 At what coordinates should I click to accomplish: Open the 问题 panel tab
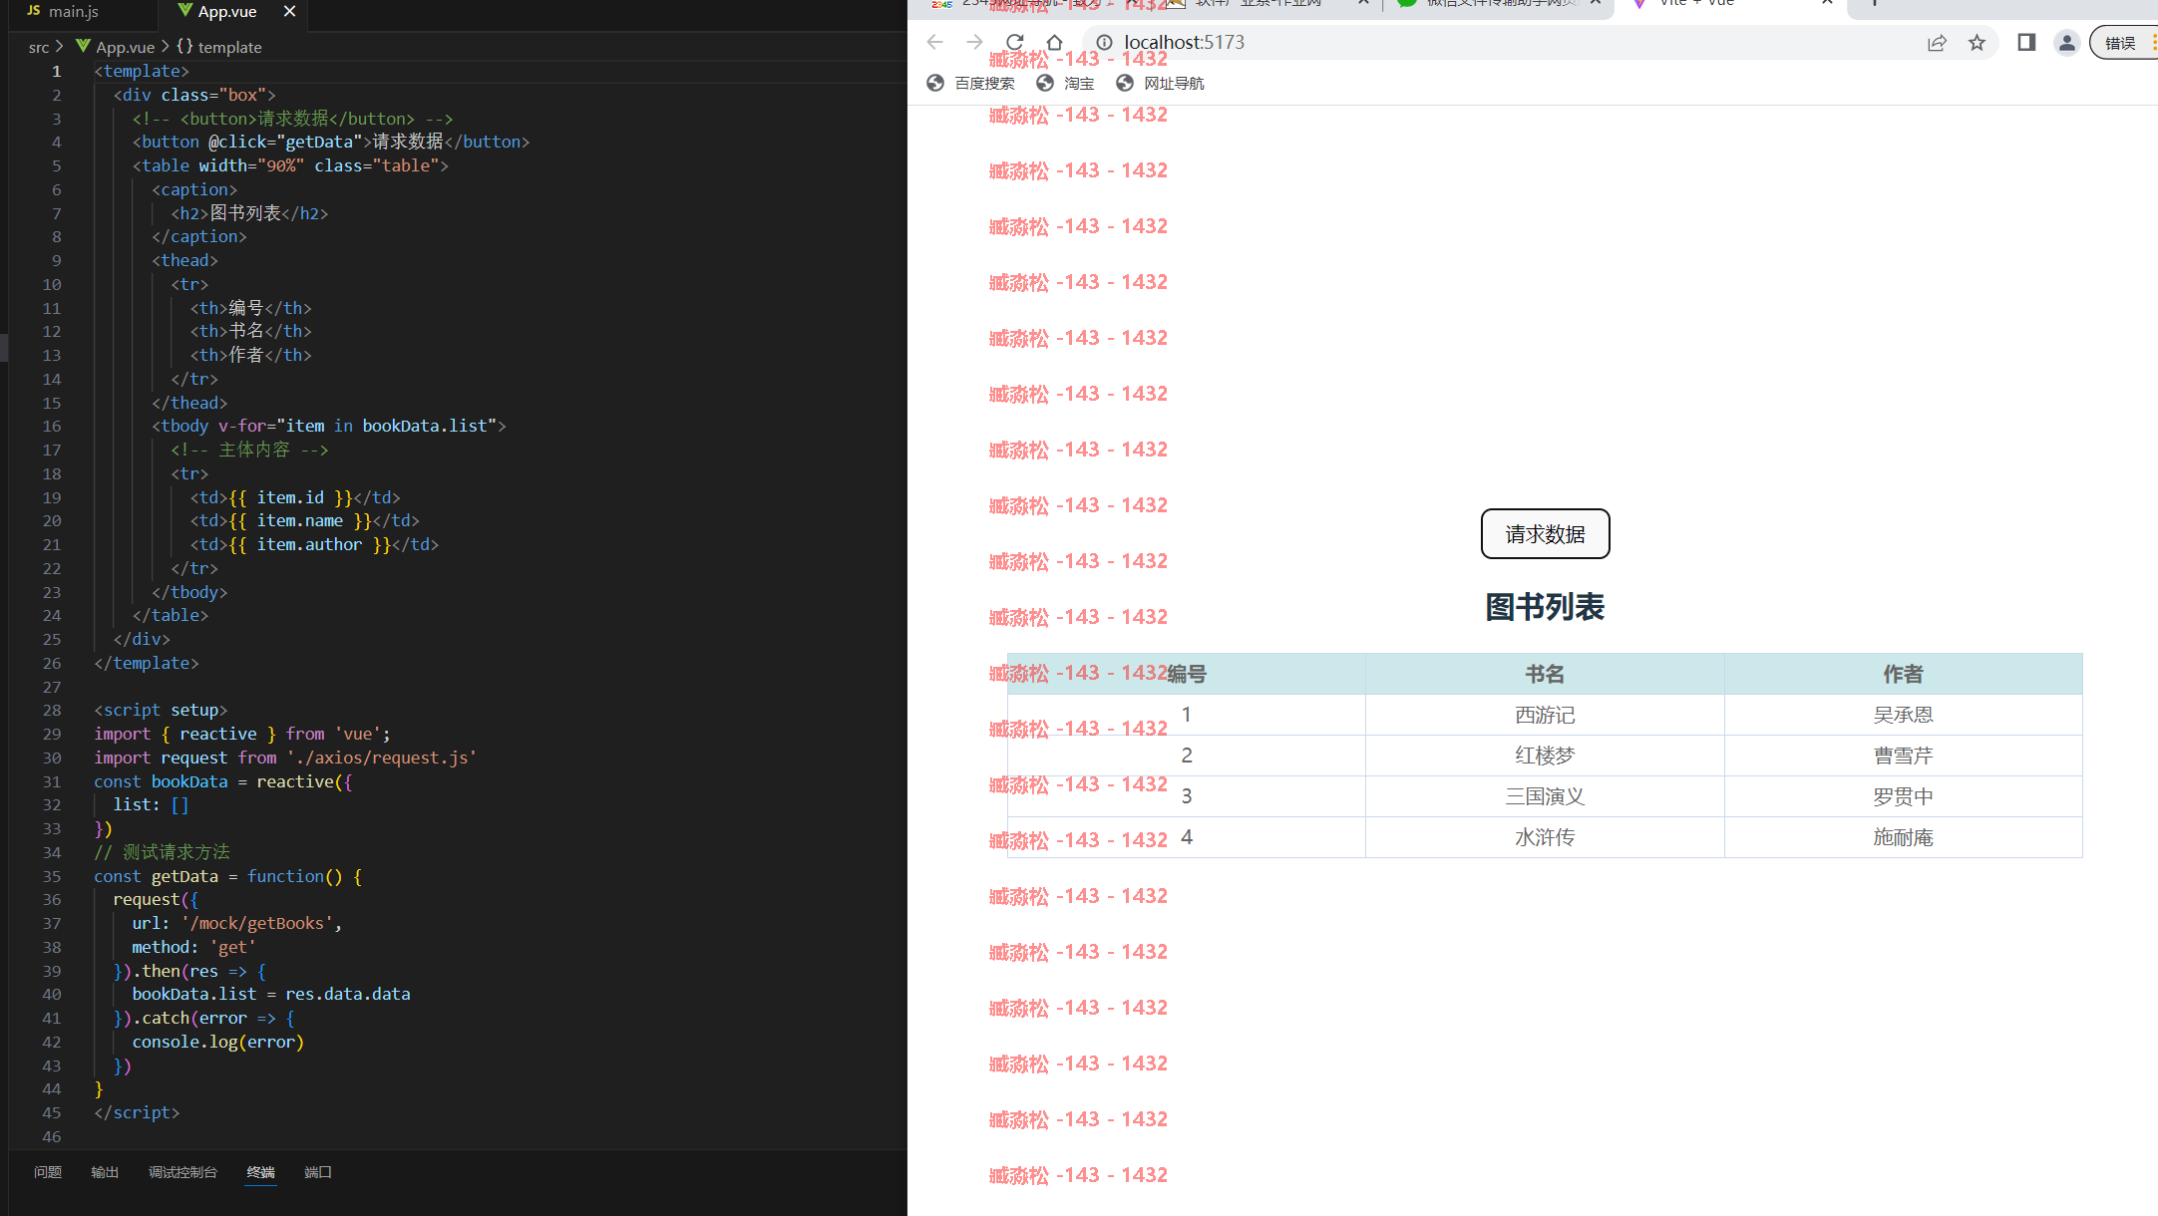pos(48,1172)
